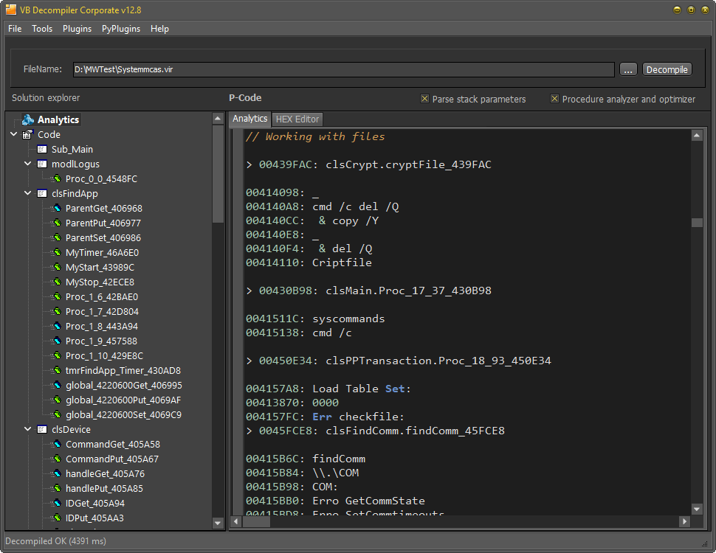The height and width of the screenshot is (553, 716).
Task: Disable Procedure analyzer and optimizer
Action: (x=555, y=98)
